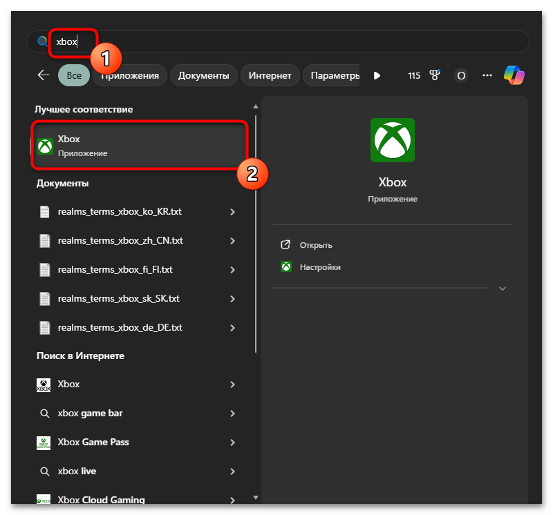
Task: Select the Xbox app best match result
Action: (x=138, y=146)
